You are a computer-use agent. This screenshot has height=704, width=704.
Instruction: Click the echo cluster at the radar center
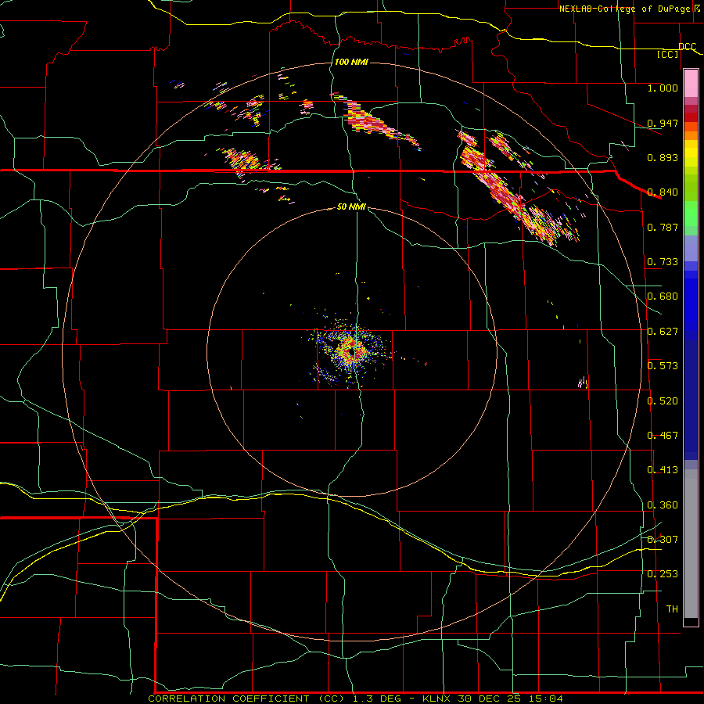pyautogui.click(x=351, y=353)
